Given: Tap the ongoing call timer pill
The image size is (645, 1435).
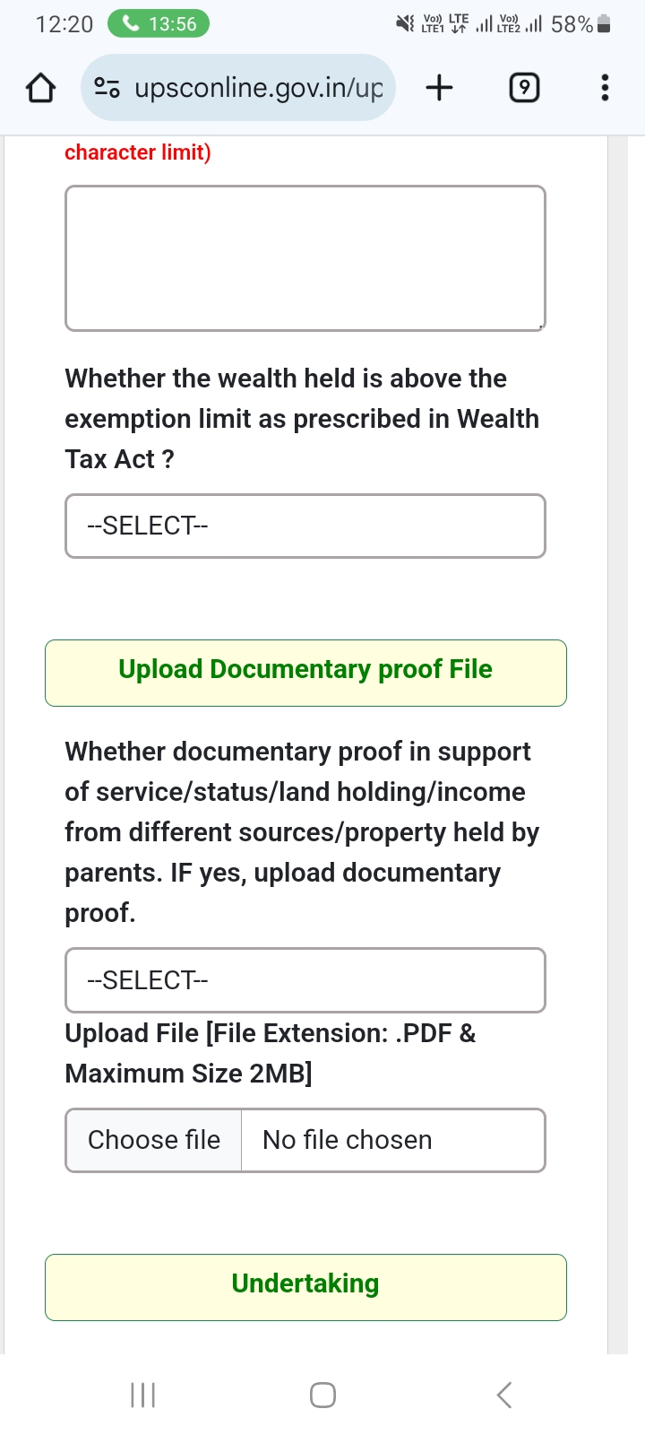Looking at the screenshot, I should pyautogui.click(x=159, y=24).
